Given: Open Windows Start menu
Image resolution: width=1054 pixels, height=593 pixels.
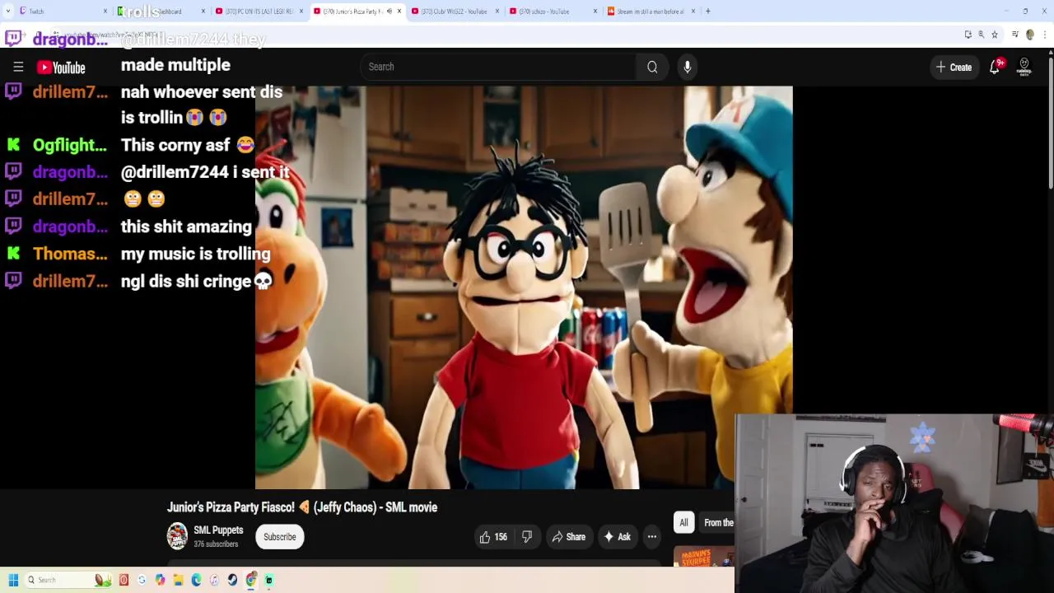Looking at the screenshot, I should (13, 580).
